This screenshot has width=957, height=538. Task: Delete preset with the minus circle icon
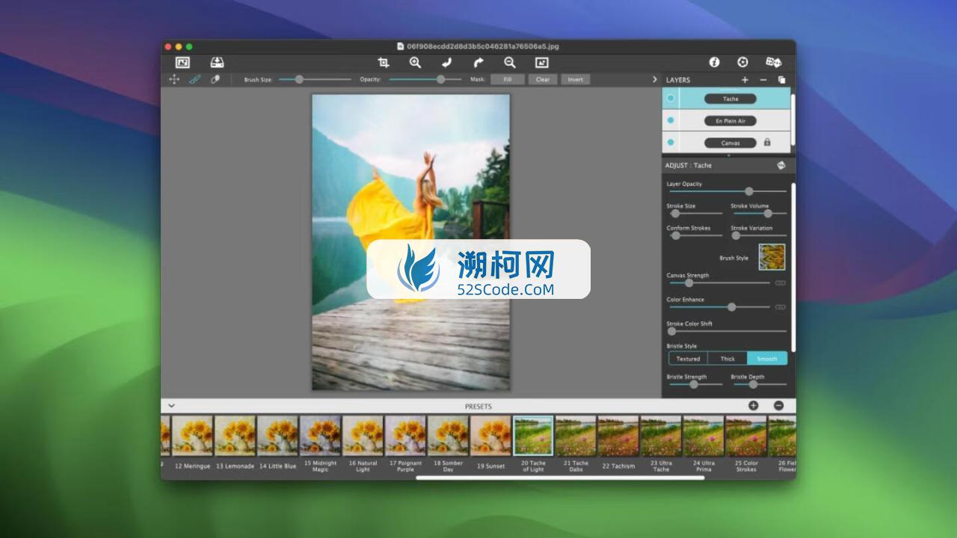(778, 406)
